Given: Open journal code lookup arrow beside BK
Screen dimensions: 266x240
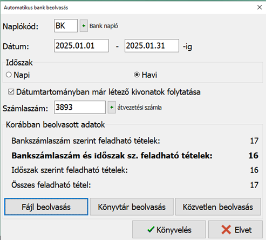Looking at the screenshot, I should click(84, 26).
